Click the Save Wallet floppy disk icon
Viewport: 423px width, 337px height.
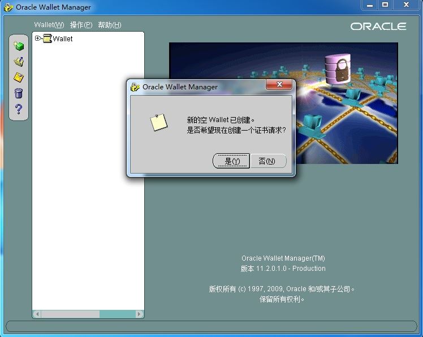click(19, 77)
